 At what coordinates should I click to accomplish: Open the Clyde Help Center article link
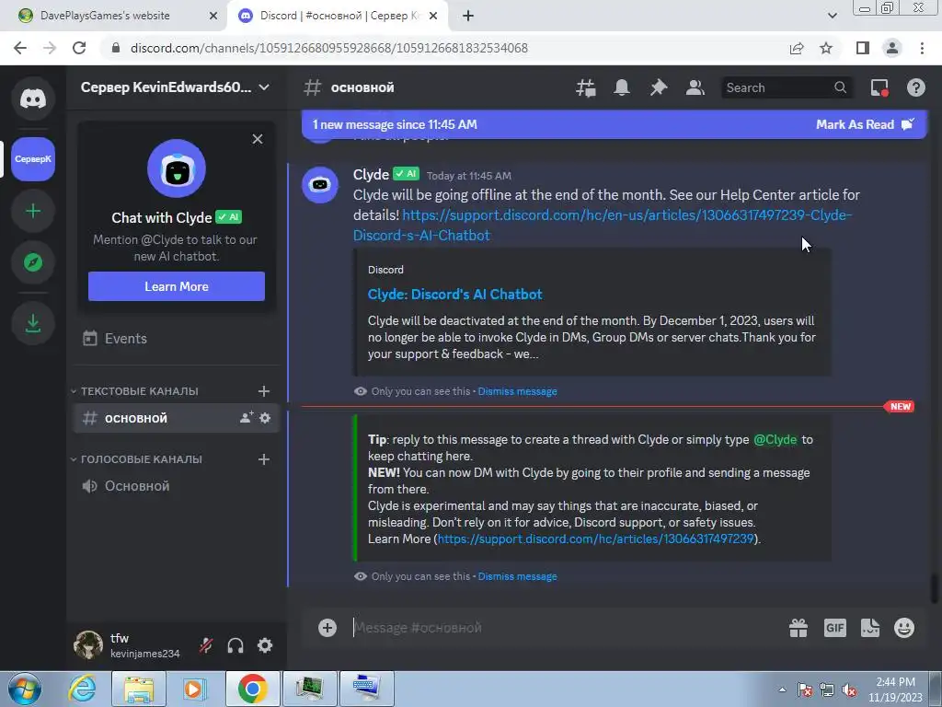click(603, 225)
